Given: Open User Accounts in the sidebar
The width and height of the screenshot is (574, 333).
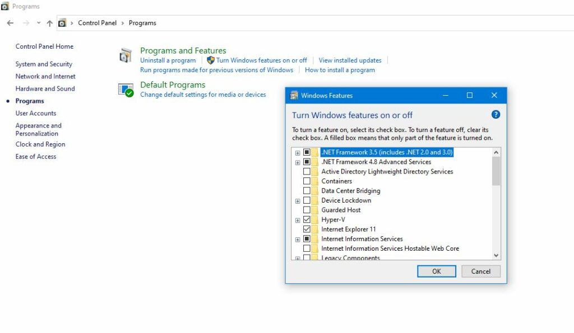Looking at the screenshot, I should pyautogui.click(x=35, y=113).
